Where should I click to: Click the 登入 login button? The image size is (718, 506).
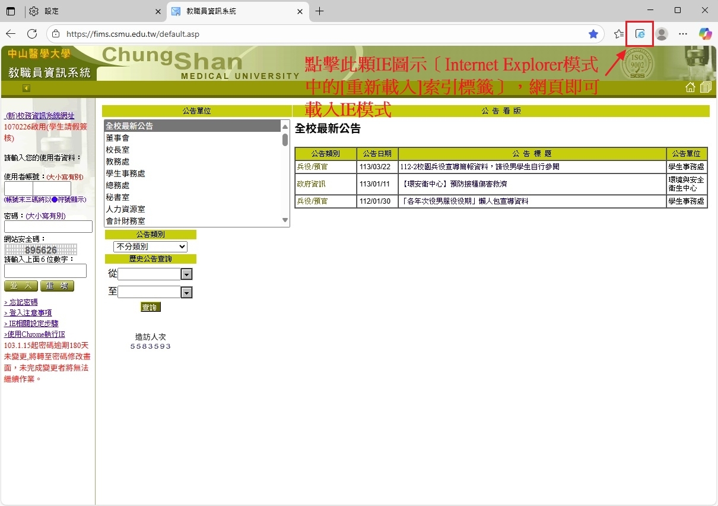pos(21,286)
